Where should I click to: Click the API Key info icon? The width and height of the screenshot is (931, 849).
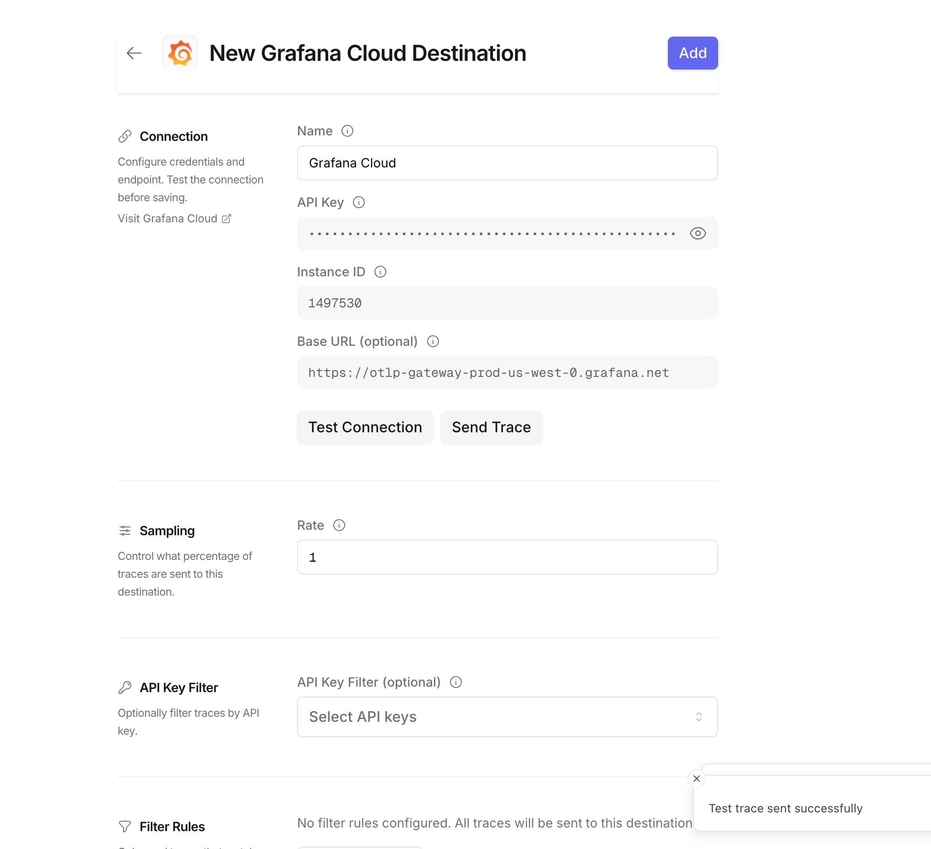359,202
